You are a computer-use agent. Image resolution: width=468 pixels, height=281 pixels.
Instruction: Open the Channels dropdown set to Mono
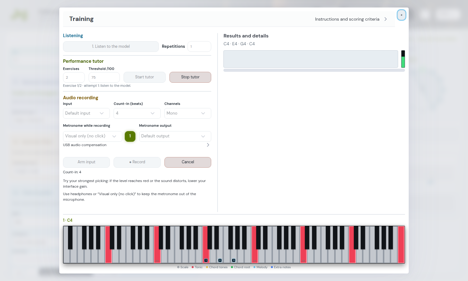(188, 113)
